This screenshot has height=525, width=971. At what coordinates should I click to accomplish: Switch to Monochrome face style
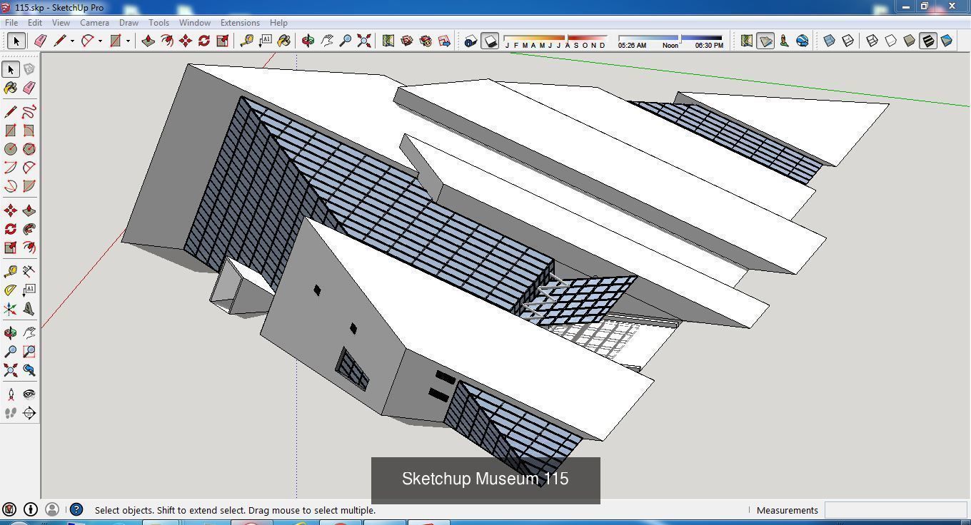[947, 41]
